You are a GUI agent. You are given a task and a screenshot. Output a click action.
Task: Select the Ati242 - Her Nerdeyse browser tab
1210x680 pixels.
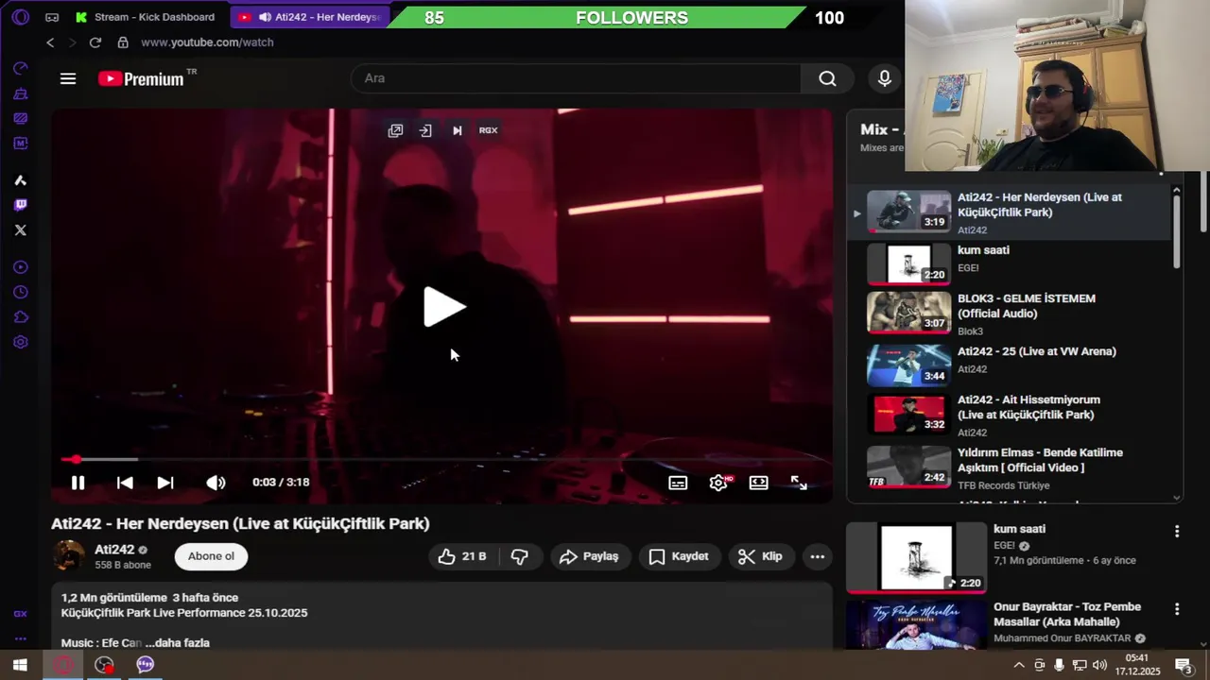coord(312,17)
